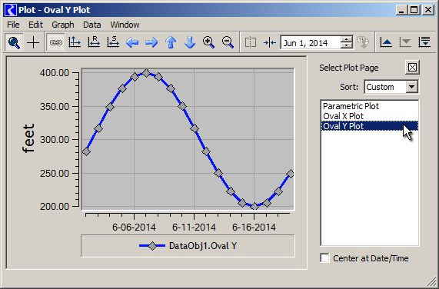Viewport: 439px width, 289px height.
Task: Click the 6-16-2014 x-axis label
Action: click(x=254, y=228)
